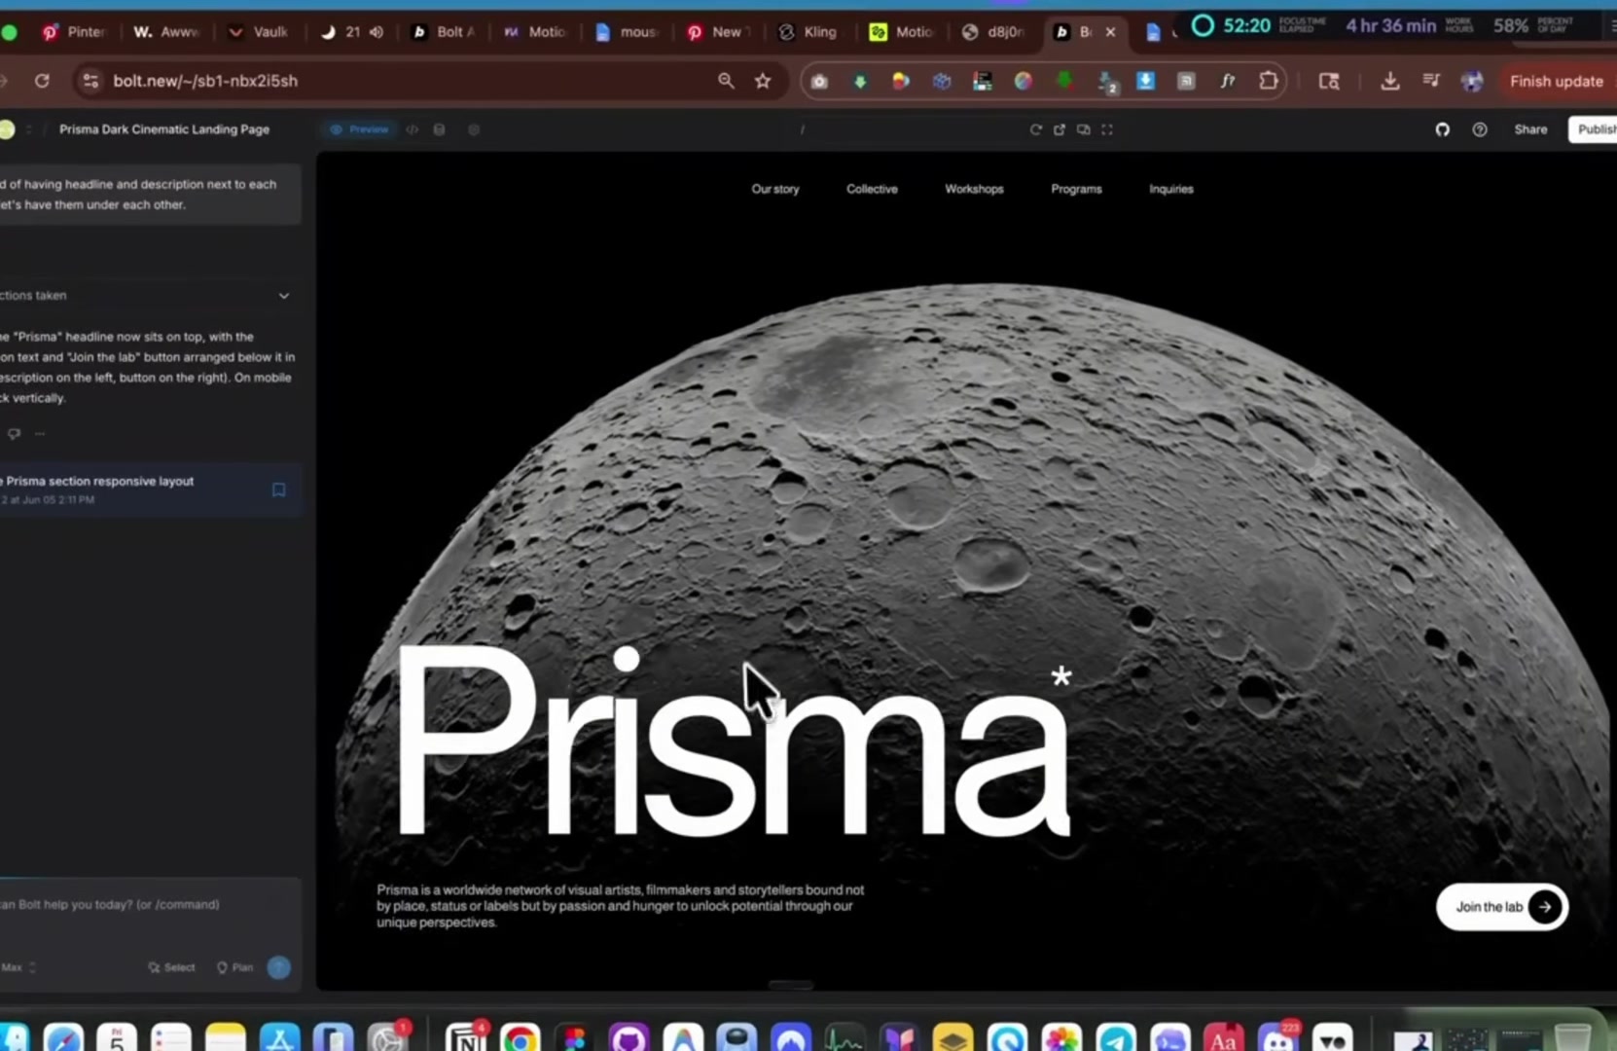Screen dimensions: 1617x1051
Task: Open the 'mous' document browser tab
Action: [x=628, y=32]
